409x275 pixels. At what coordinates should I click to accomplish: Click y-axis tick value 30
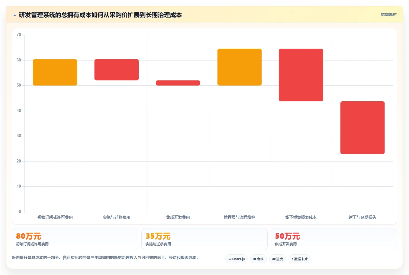click(19, 136)
